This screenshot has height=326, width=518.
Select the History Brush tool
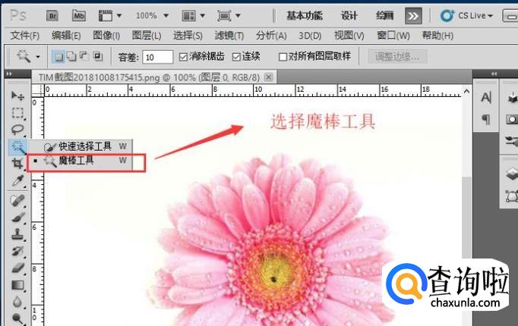(17, 251)
